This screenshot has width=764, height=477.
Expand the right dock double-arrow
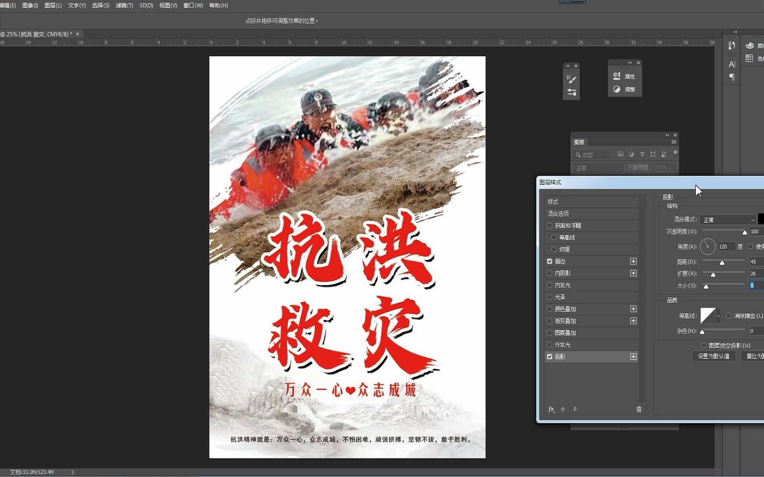[x=735, y=32]
